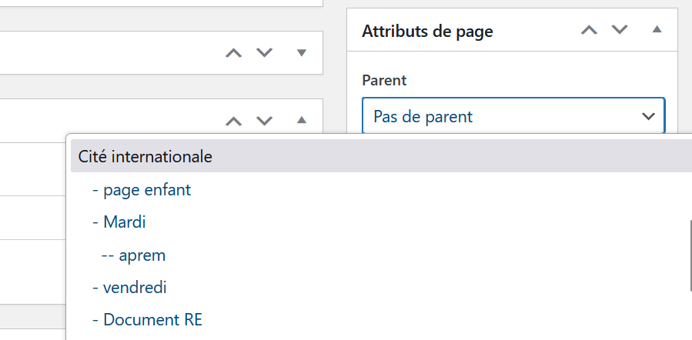Choose vendredi in the parent list
Image resolution: width=692 pixels, height=340 pixels.
click(x=135, y=288)
